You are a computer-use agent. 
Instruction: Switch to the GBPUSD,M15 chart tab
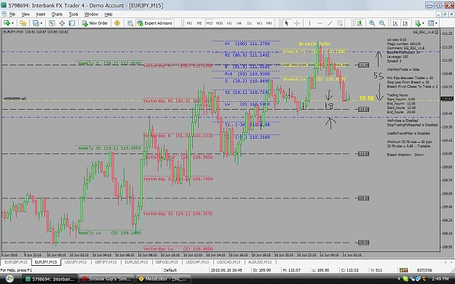[x=167, y=262]
